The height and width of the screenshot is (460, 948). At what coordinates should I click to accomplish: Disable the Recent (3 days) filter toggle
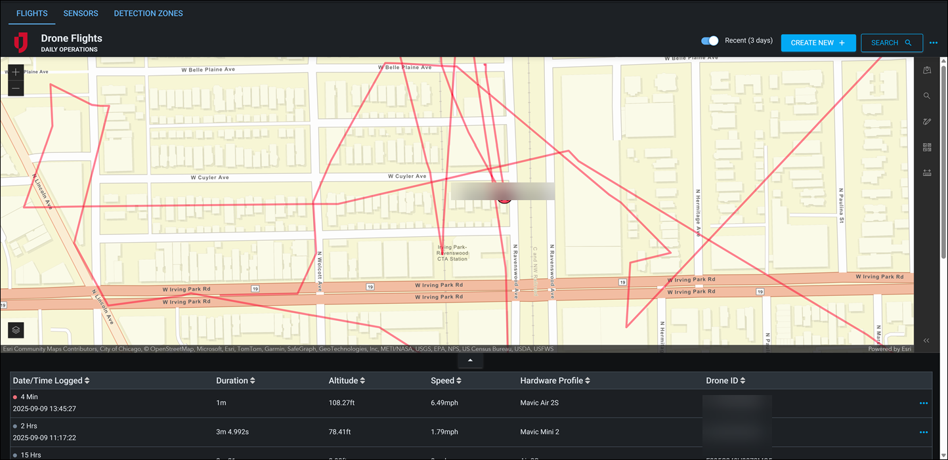710,40
